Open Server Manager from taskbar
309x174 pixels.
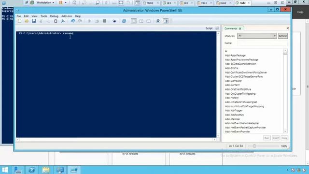18,170
